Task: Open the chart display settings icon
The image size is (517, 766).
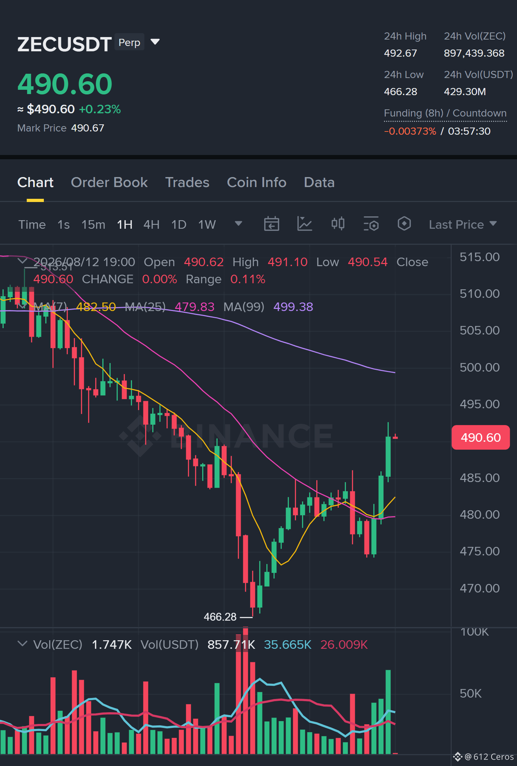Action: [x=371, y=224]
